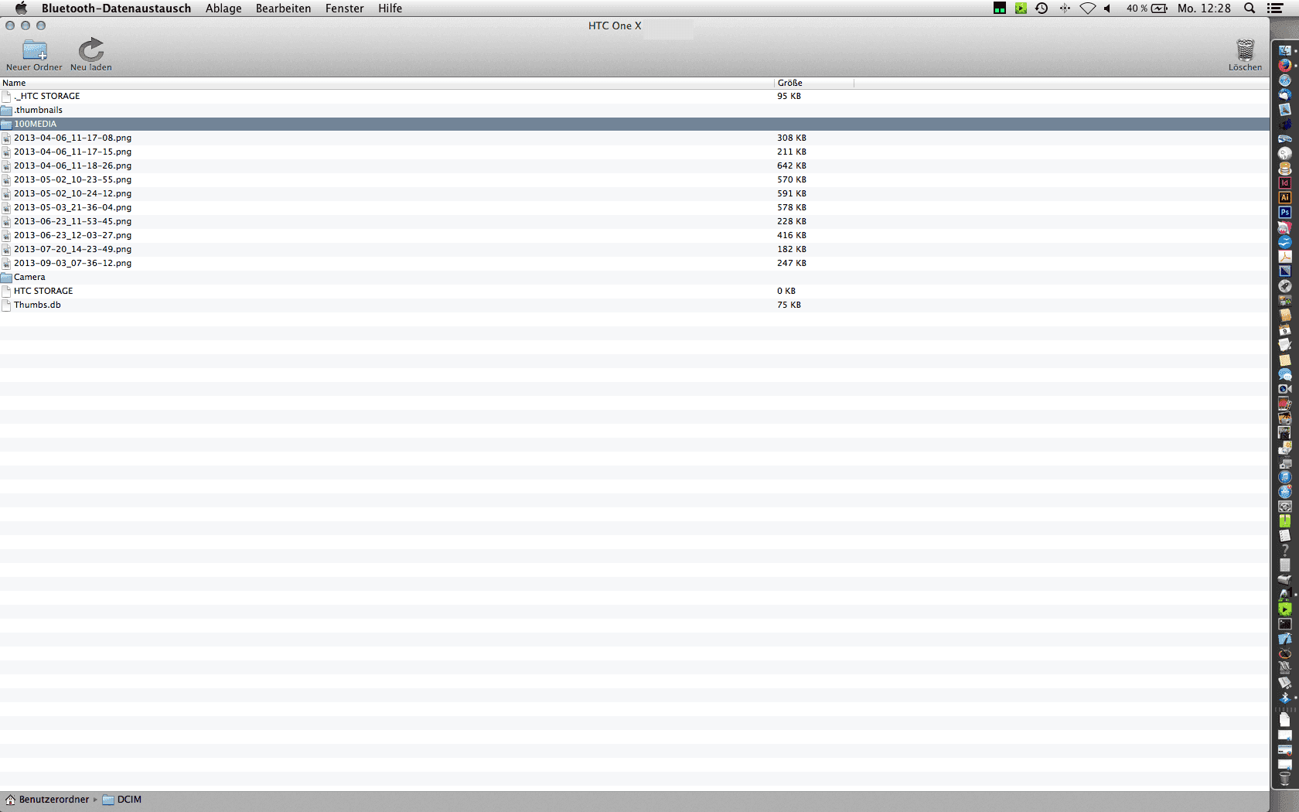Launch Adobe Photoshop from the dock
Screen dimensions: 1299x812
[1284, 212]
